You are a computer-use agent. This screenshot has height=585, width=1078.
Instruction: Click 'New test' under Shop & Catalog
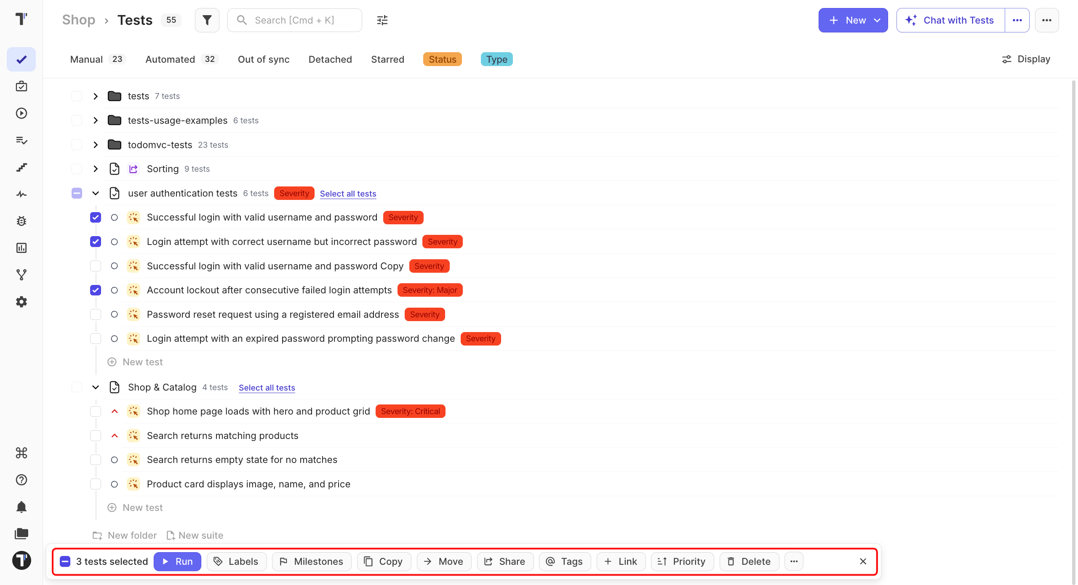(135, 508)
